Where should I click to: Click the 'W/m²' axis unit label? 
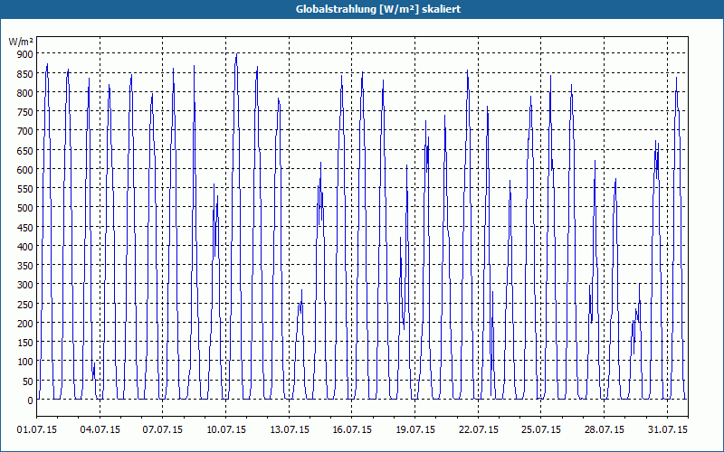[20, 42]
